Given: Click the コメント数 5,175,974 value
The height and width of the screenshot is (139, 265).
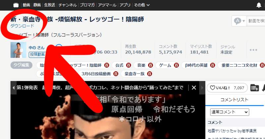Looking at the screenshot, I should coord(170,52).
